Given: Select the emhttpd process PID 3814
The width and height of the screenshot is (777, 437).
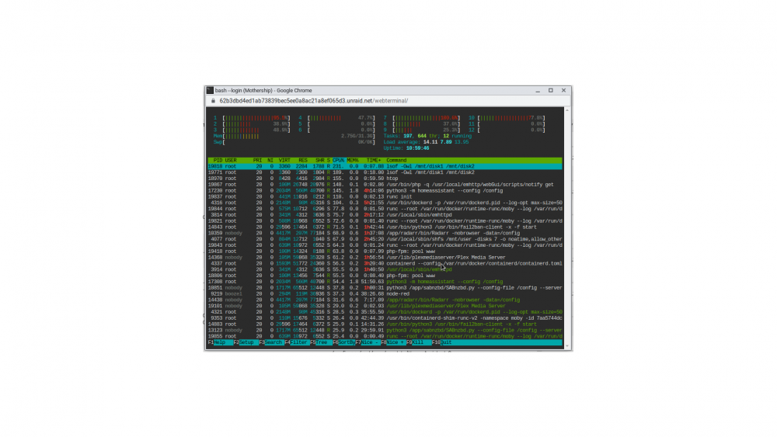Looking at the screenshot, I should (385, 215).
